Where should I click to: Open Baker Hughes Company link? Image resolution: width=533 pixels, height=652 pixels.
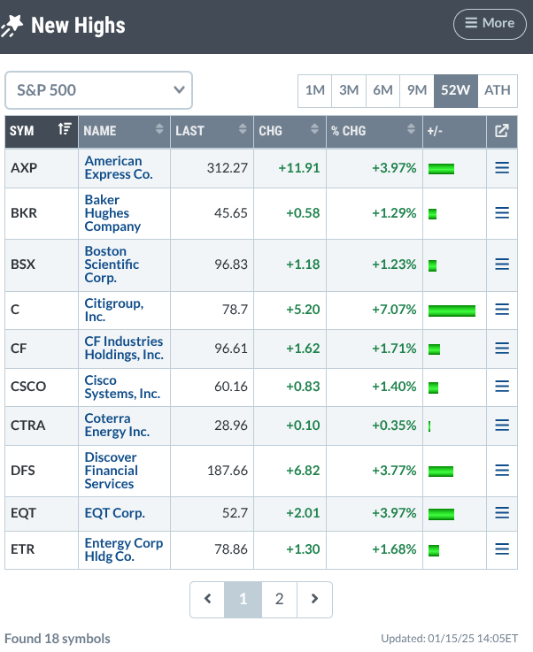pyautogui.click(x=112, y=213)
